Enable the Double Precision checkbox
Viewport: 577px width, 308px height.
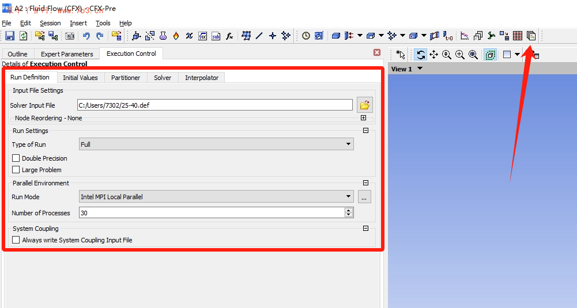[x=16, y=158]
